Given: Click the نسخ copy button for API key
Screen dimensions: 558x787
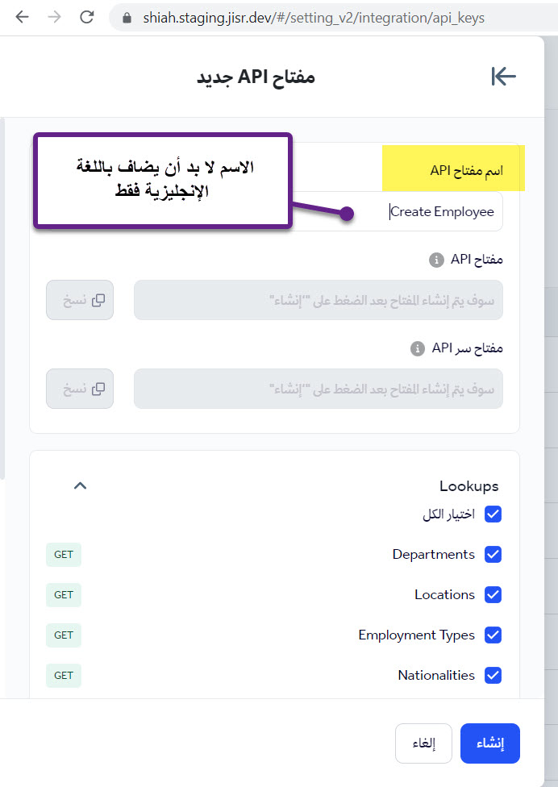Looking at the screenshot, I should [80, 300].
